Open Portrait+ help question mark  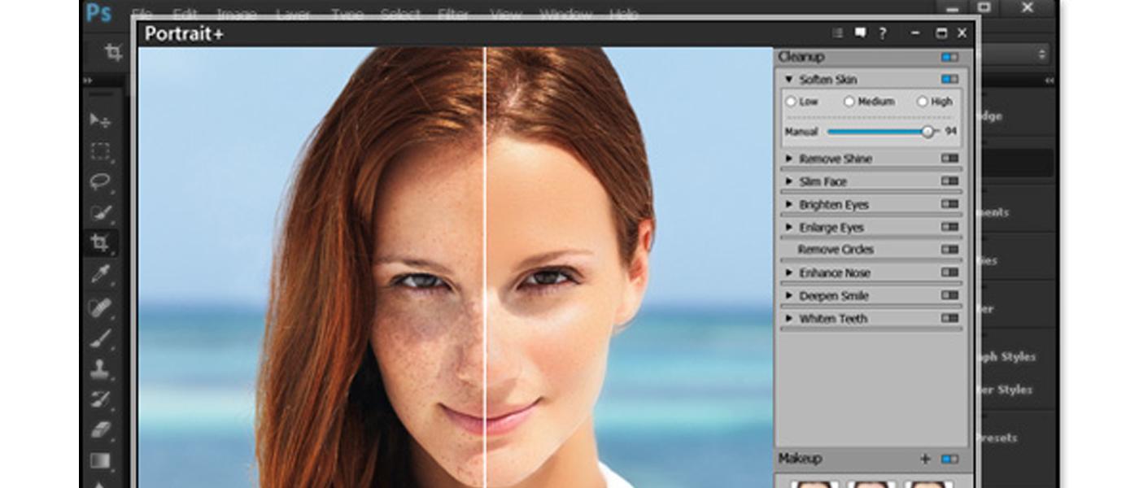click(x=882, y=33)
